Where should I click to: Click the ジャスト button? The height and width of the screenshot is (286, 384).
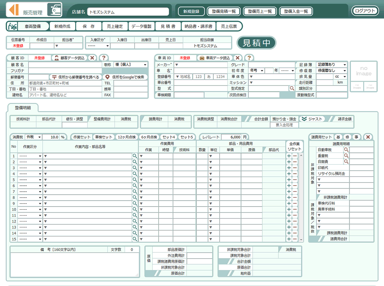(x=311, y=119)
